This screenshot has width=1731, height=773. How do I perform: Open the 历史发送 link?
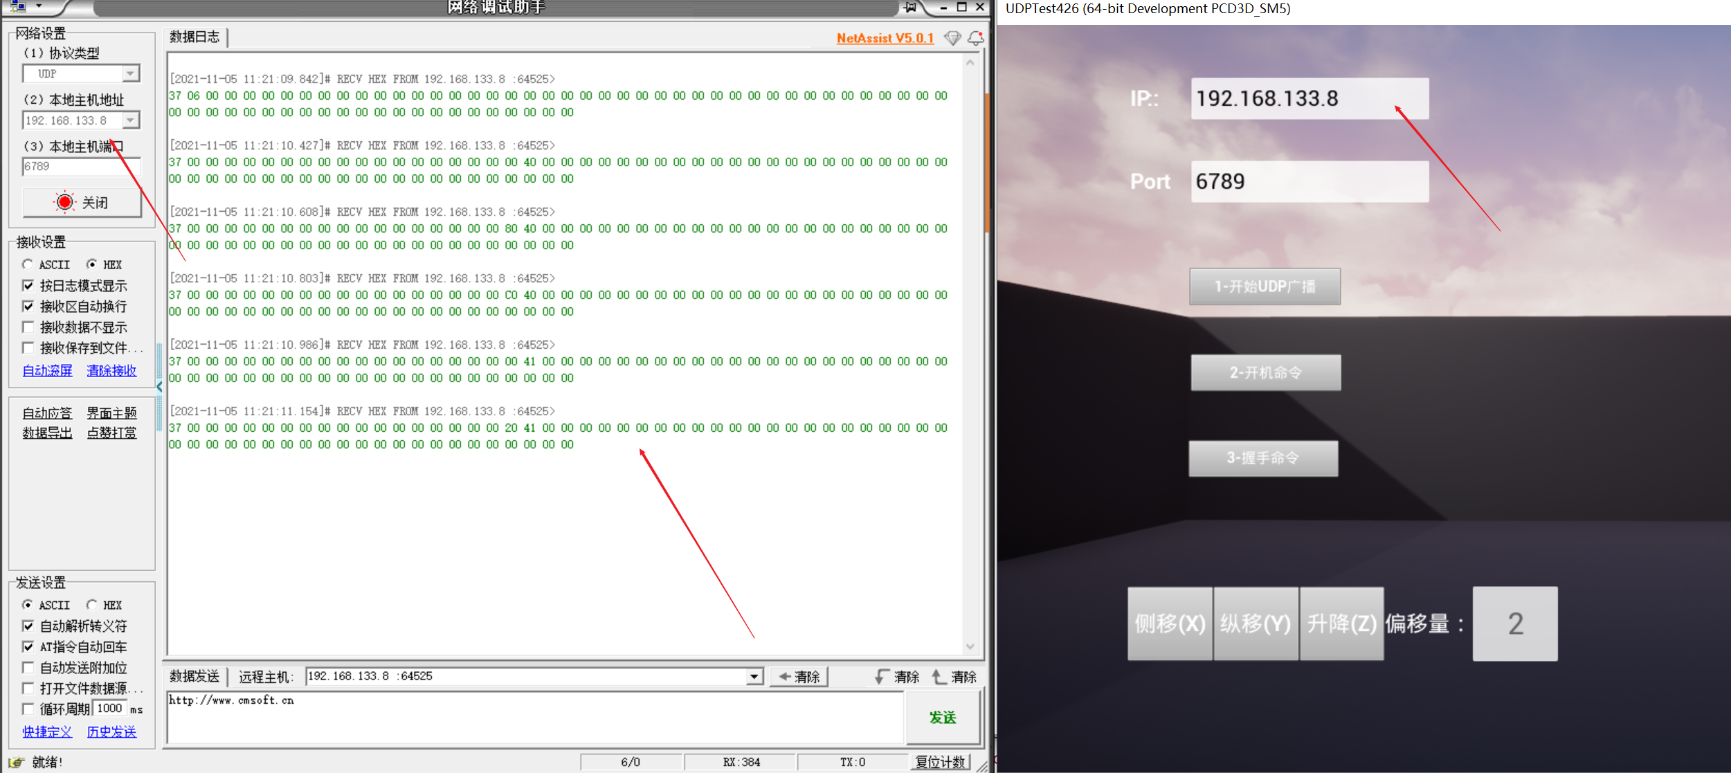pyautogui.click(x=111, y=732)
